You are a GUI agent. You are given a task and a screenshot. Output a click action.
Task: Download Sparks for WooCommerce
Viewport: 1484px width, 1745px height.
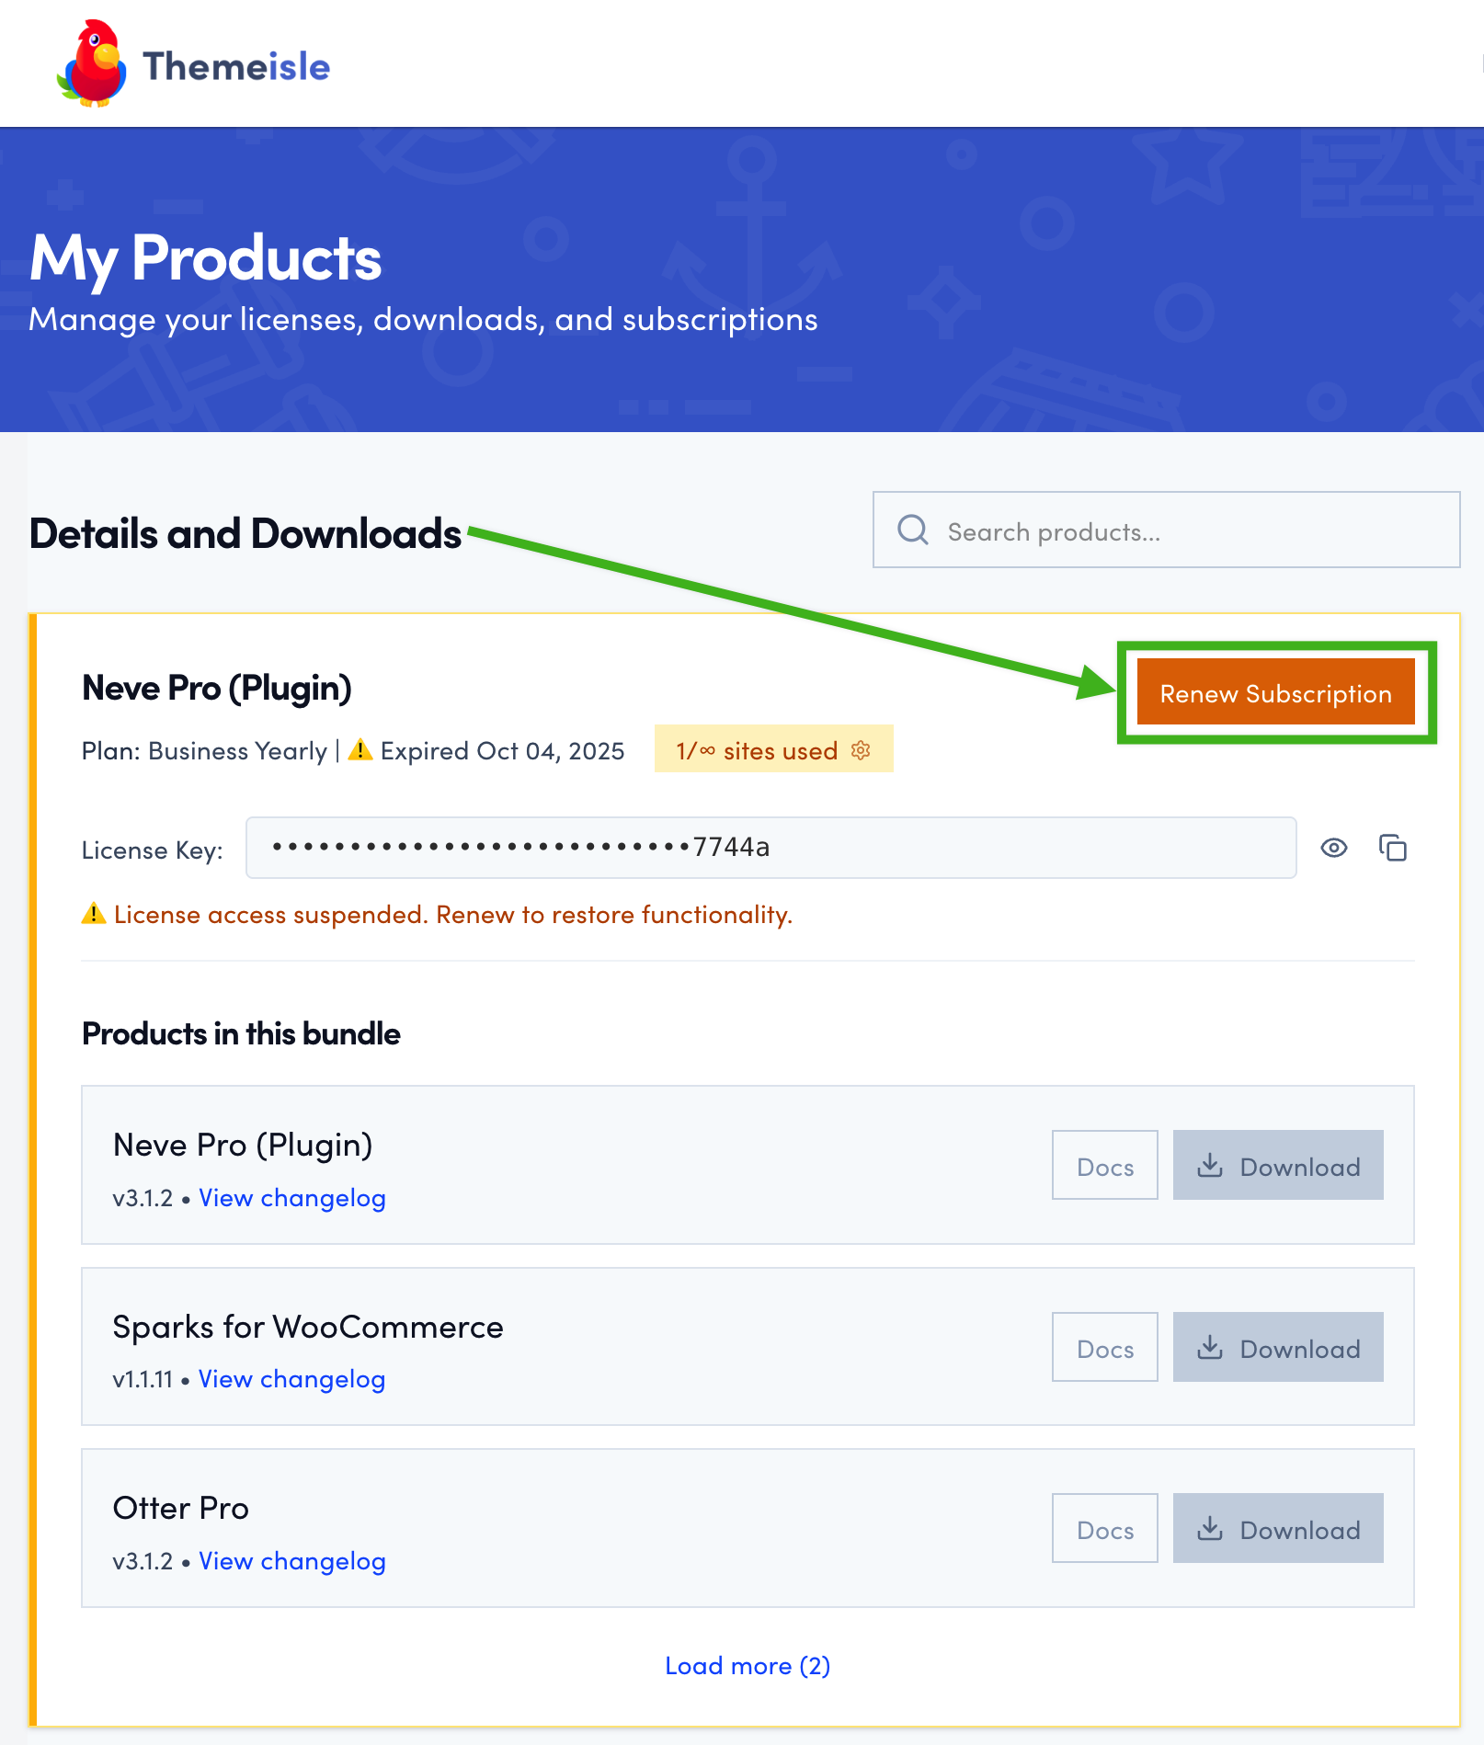click(x=1278, y=1348)
